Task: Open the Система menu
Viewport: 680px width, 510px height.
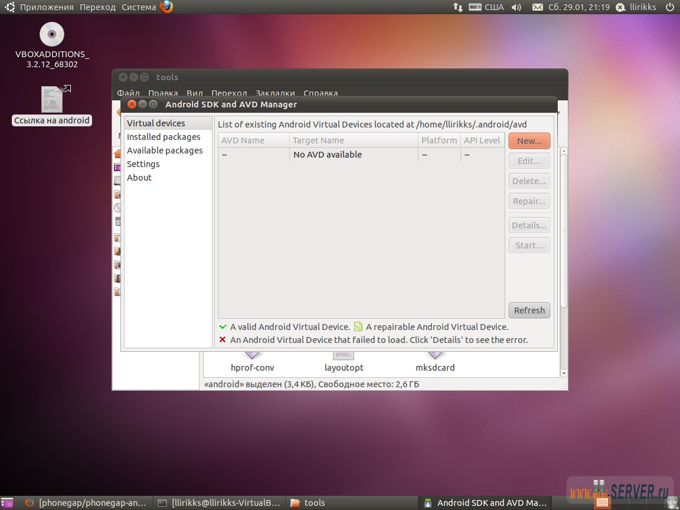Action: [x=139, y=7]
